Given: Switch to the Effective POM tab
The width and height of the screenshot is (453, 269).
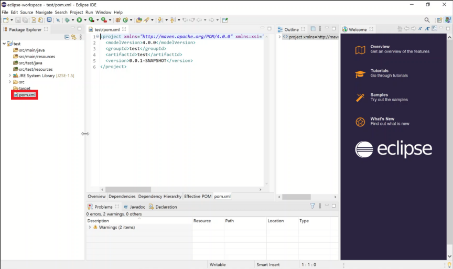Looking at the screenshot, I should tap(198, 196).
